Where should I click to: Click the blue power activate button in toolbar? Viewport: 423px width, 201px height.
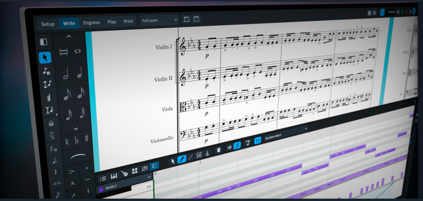tap(382, 12)
